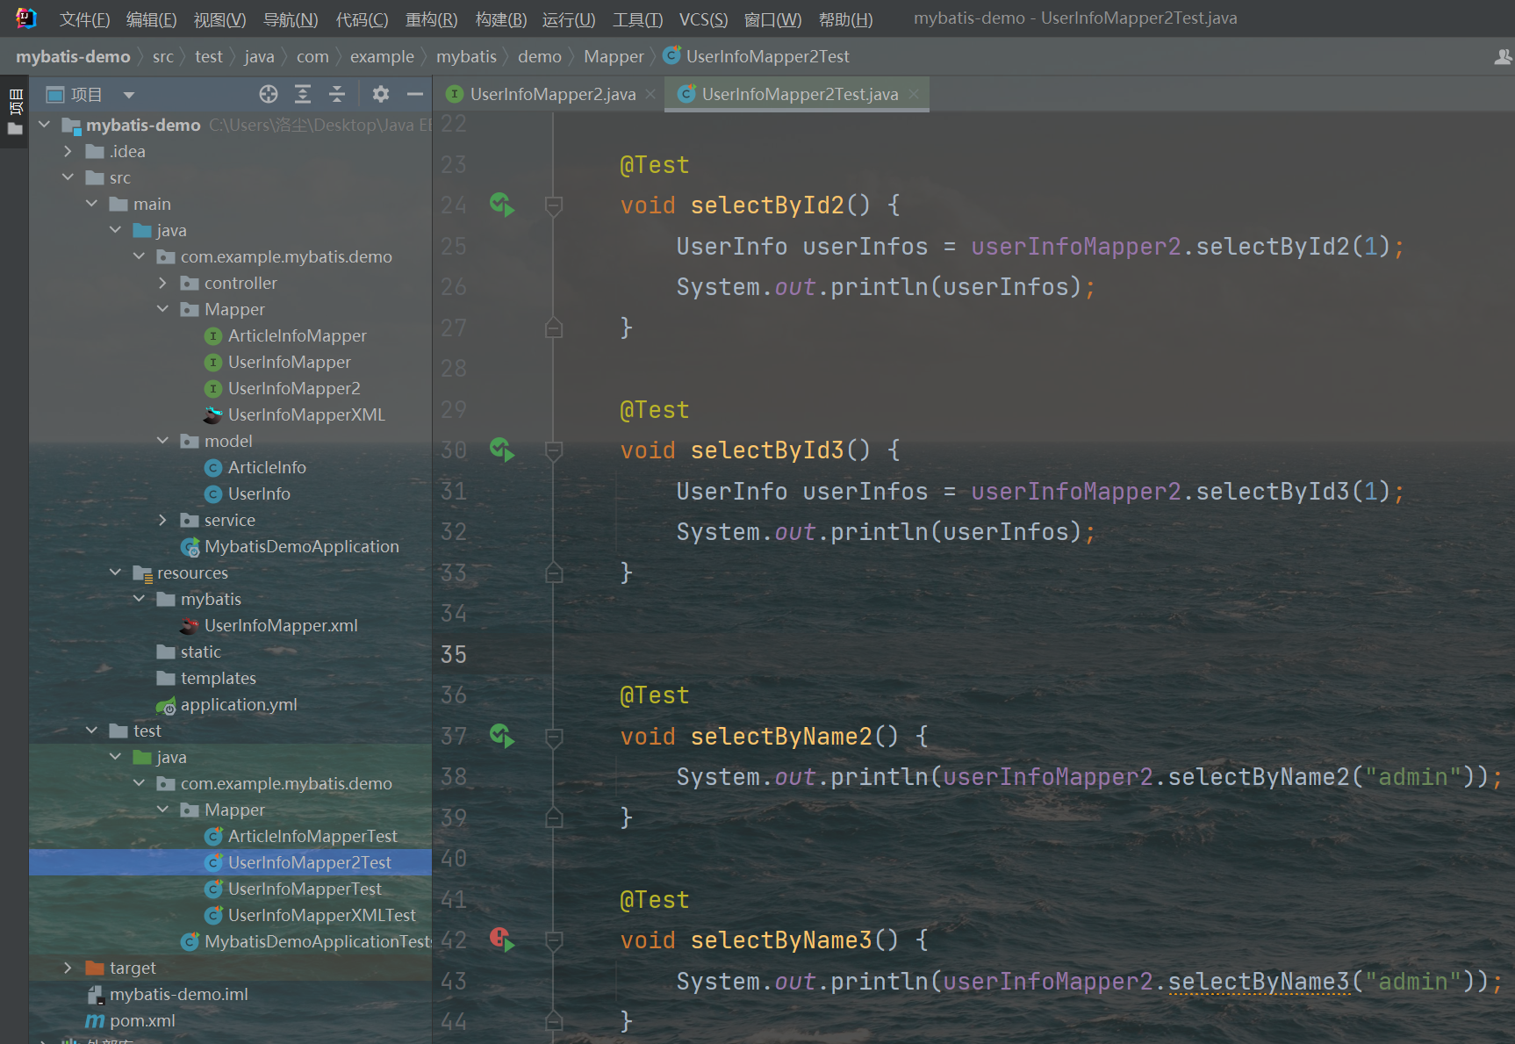Place cursor on selectById2 method name
Viewport: 1515px width, 1044px height.
pyautogui.click(x=767, y=205)
